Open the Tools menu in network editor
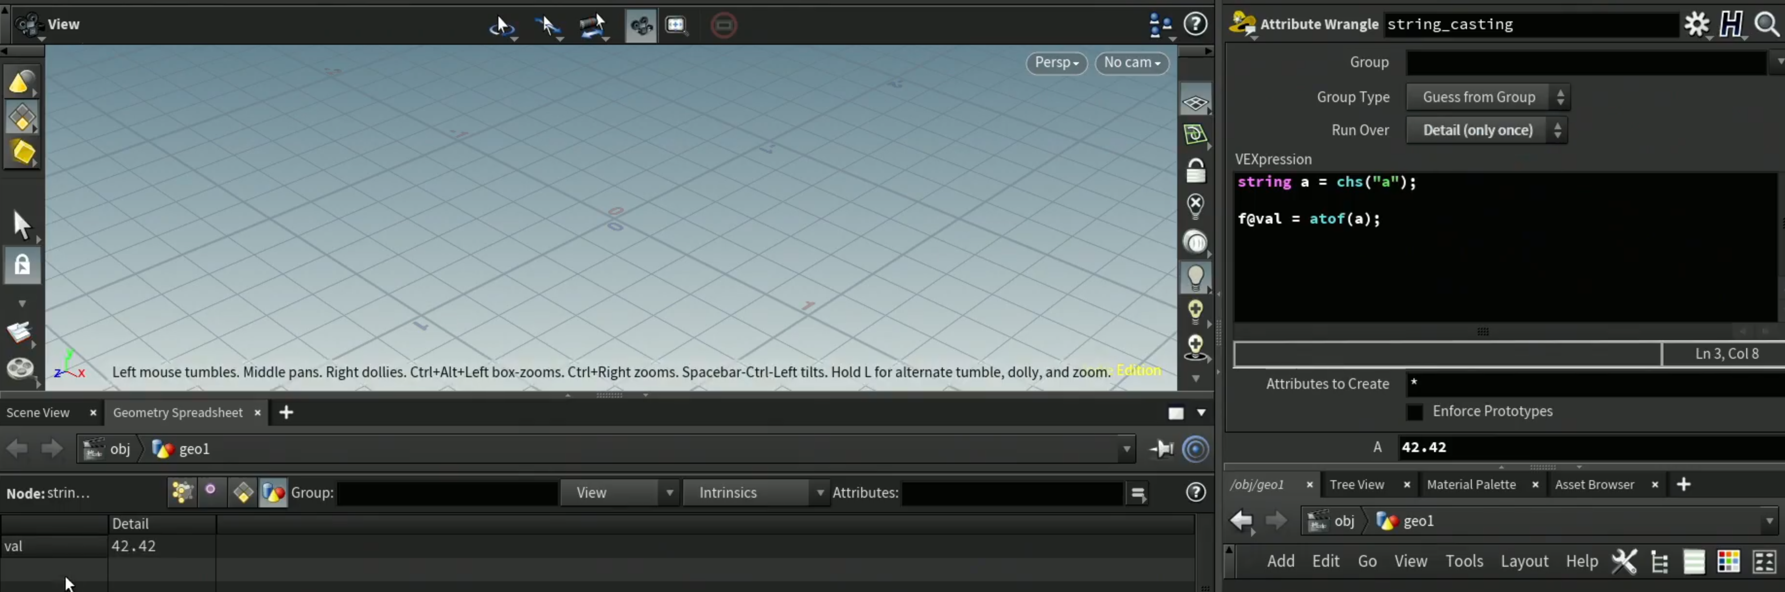 tap(1464, 561)
